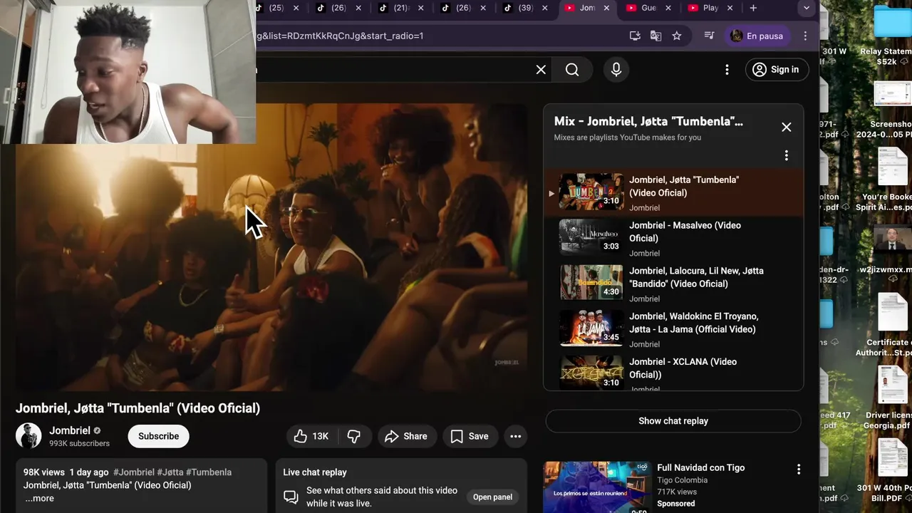Screen dimensions: 912x513
Task: Click the Show chat replay button
Action: 673,421
